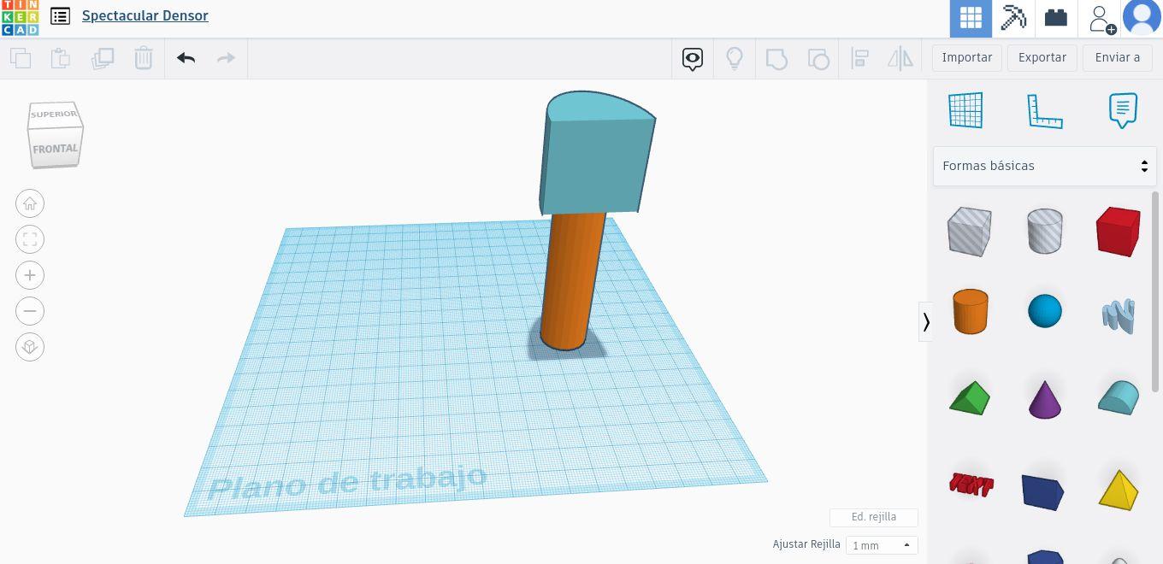Switch to Blocks pickaxe mode

(1013, 18)
